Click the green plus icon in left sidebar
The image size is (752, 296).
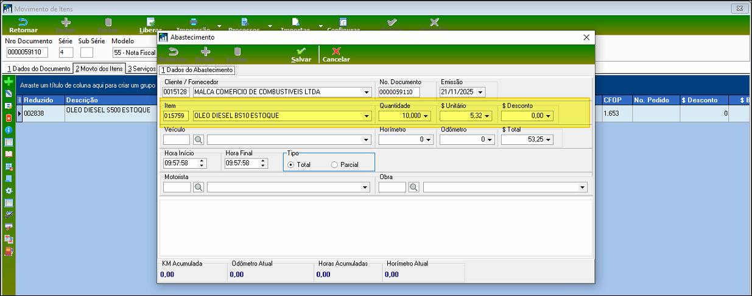(9, 81)
